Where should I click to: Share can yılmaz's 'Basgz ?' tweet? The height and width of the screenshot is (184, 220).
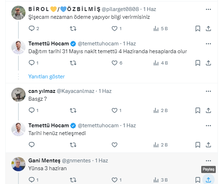click(209, 110)
